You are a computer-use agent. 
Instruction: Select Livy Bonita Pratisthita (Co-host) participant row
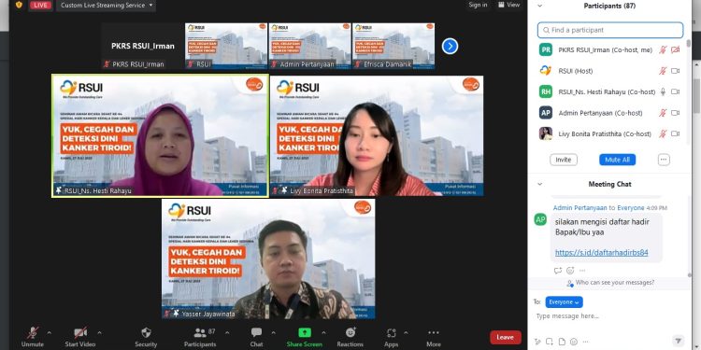coord(610,133)
